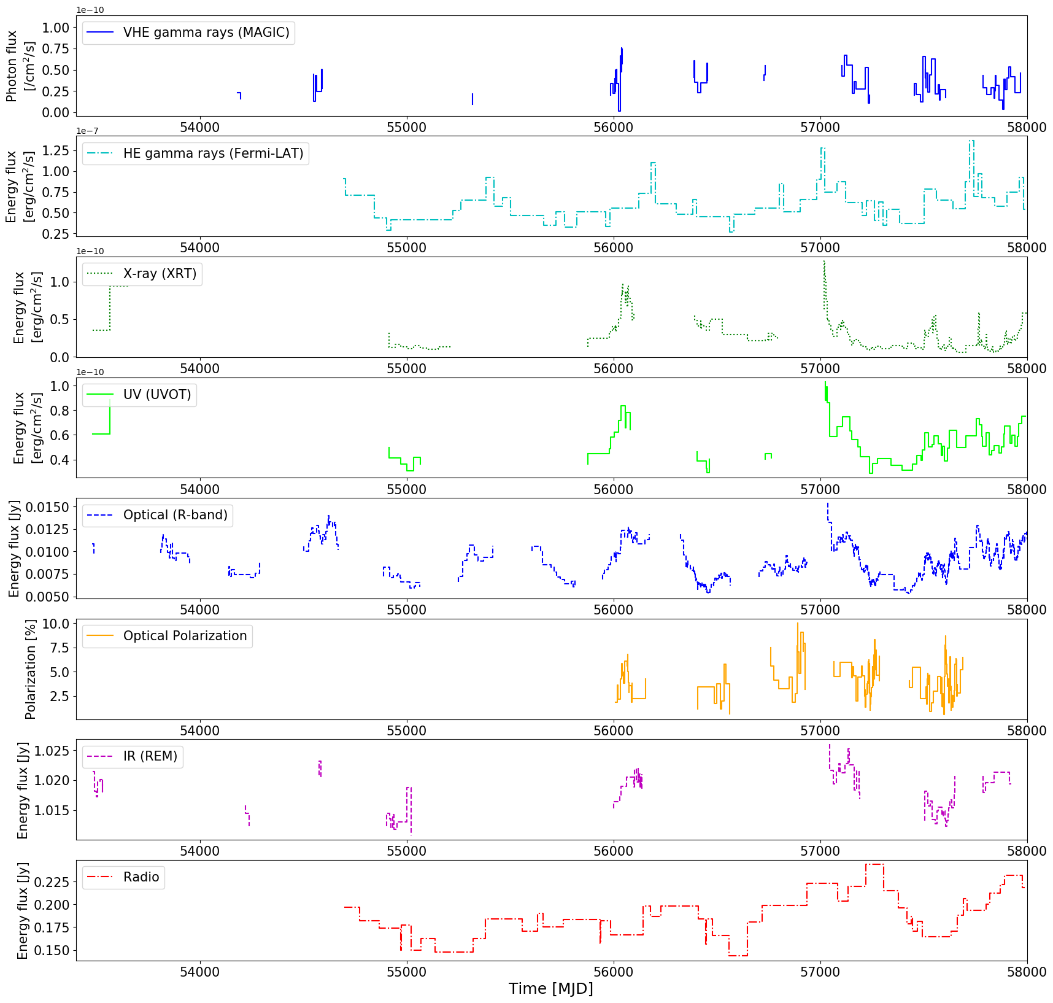The width and height of the screenshot is (1053, 1003).
Task: Select the 'X-ray (XRT)' legend label
Action: pos(160,274)
